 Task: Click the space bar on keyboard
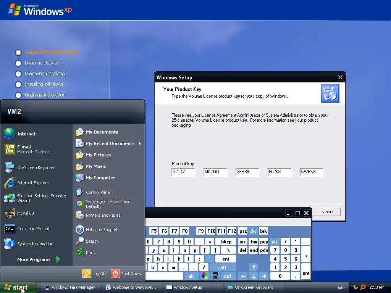click(x=164, y=276)
